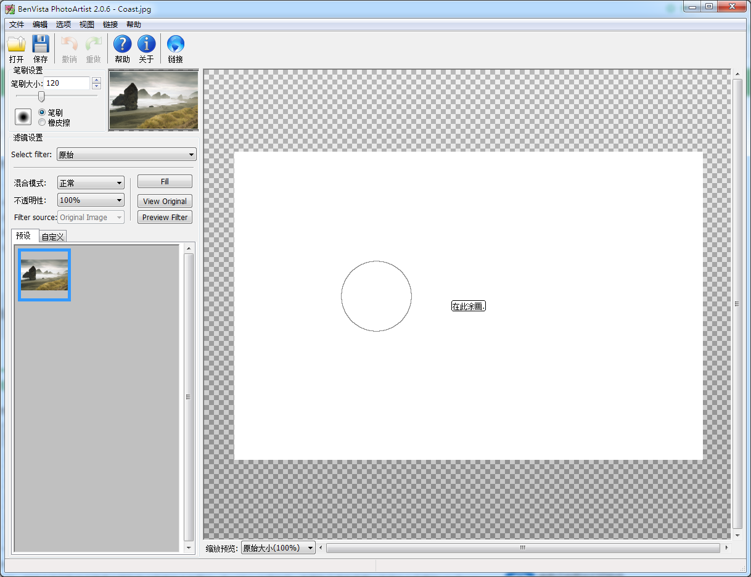Click the preset list vertical scrollbar thumb

click(189, 397)
